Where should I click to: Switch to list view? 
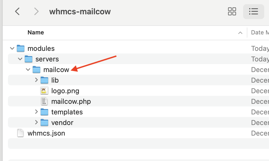click(x=253, y=11)
